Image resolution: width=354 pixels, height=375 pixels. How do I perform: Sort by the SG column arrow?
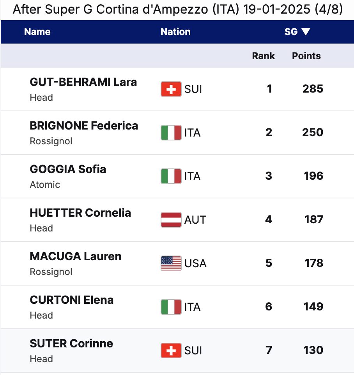click(306, 32)
